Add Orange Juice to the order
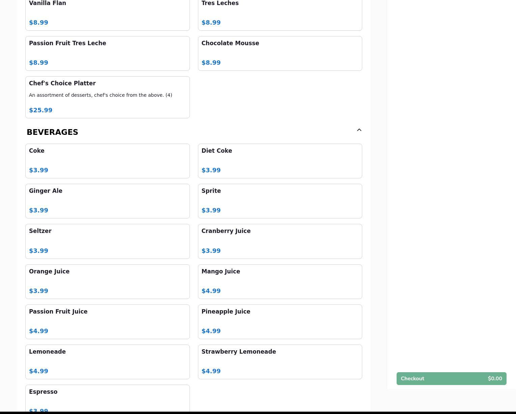Screen dimensions: 516x414 [108, 282]
